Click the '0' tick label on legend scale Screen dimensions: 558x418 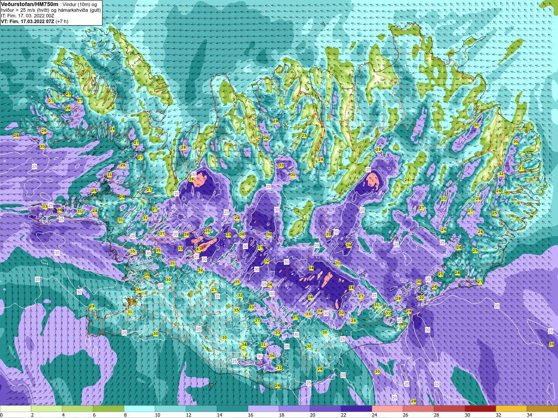(x=1, y=415)
